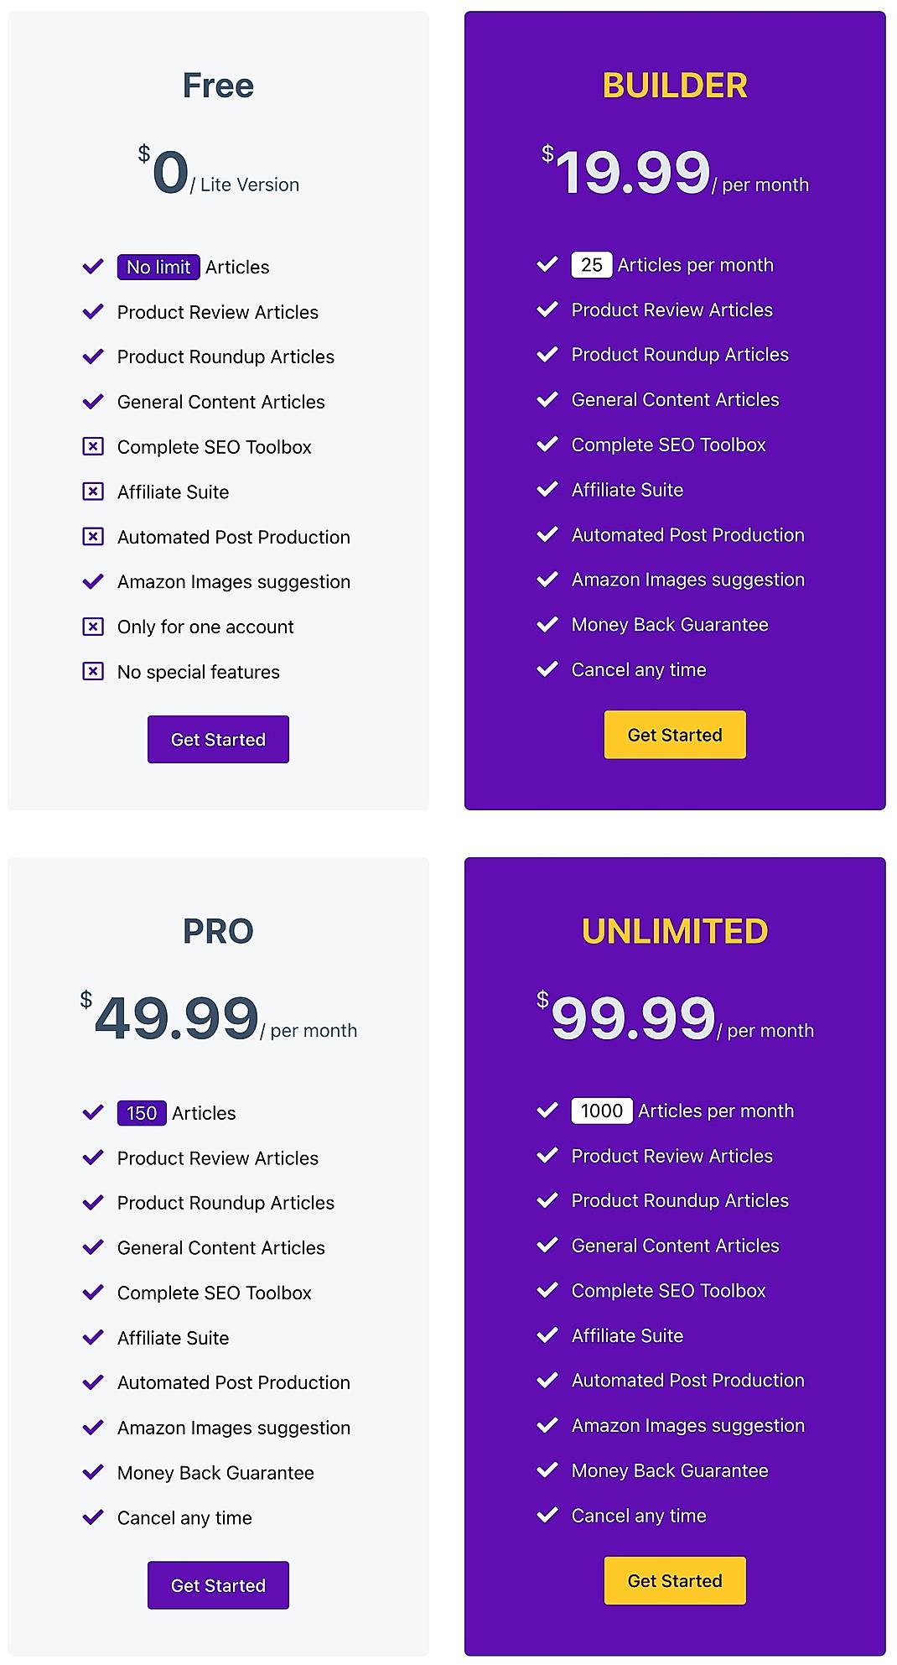
Task: Click the checkmark next to Amazon Images suggestion in BUILDER
Action: tap(549, 579)
